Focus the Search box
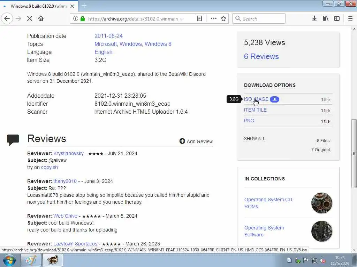The image size is (357, 267). tap(259, 19)
